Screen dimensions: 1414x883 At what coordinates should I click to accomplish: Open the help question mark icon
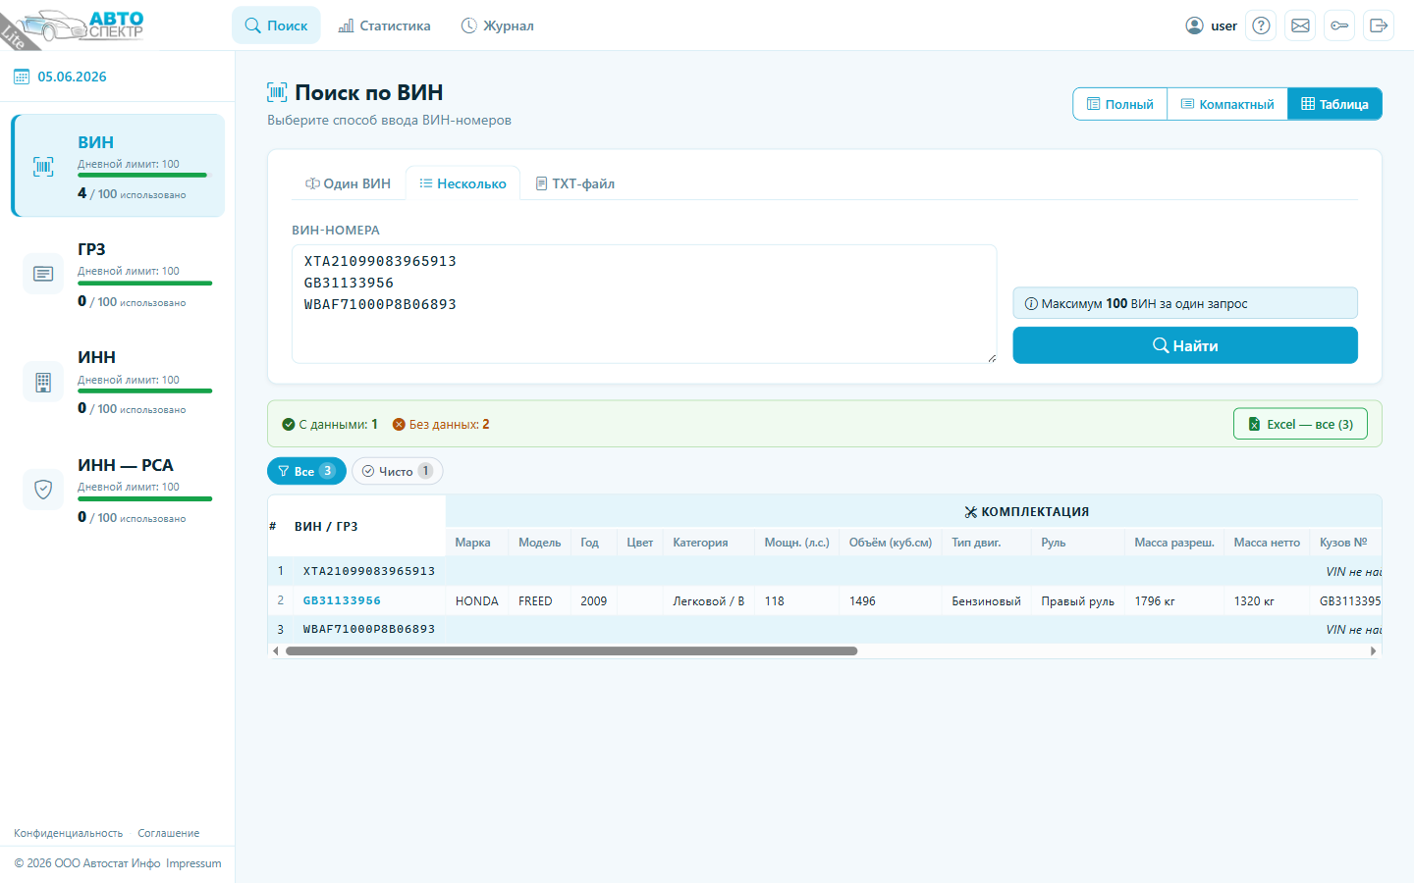[1261, 26]
